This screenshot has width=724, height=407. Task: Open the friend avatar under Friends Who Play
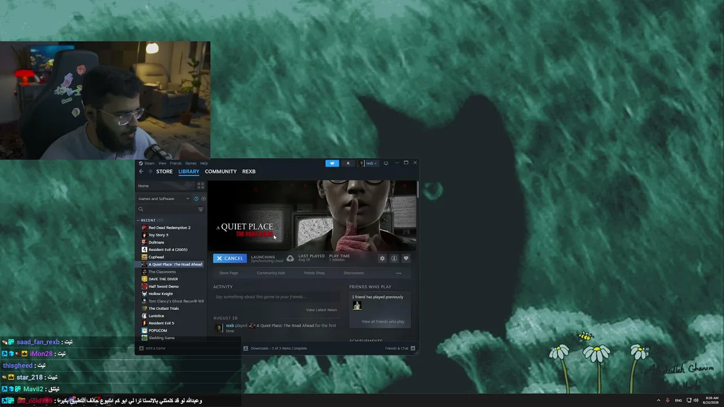(357, 306)
